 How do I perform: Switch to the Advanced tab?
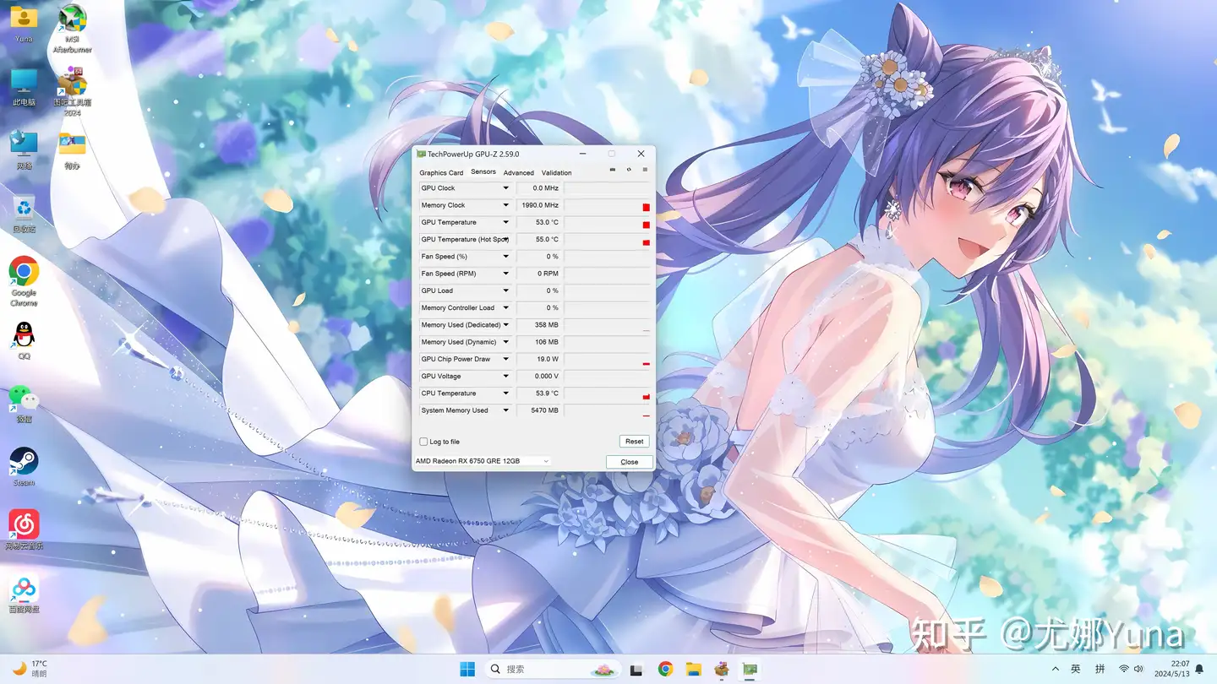tap(518, 172)
